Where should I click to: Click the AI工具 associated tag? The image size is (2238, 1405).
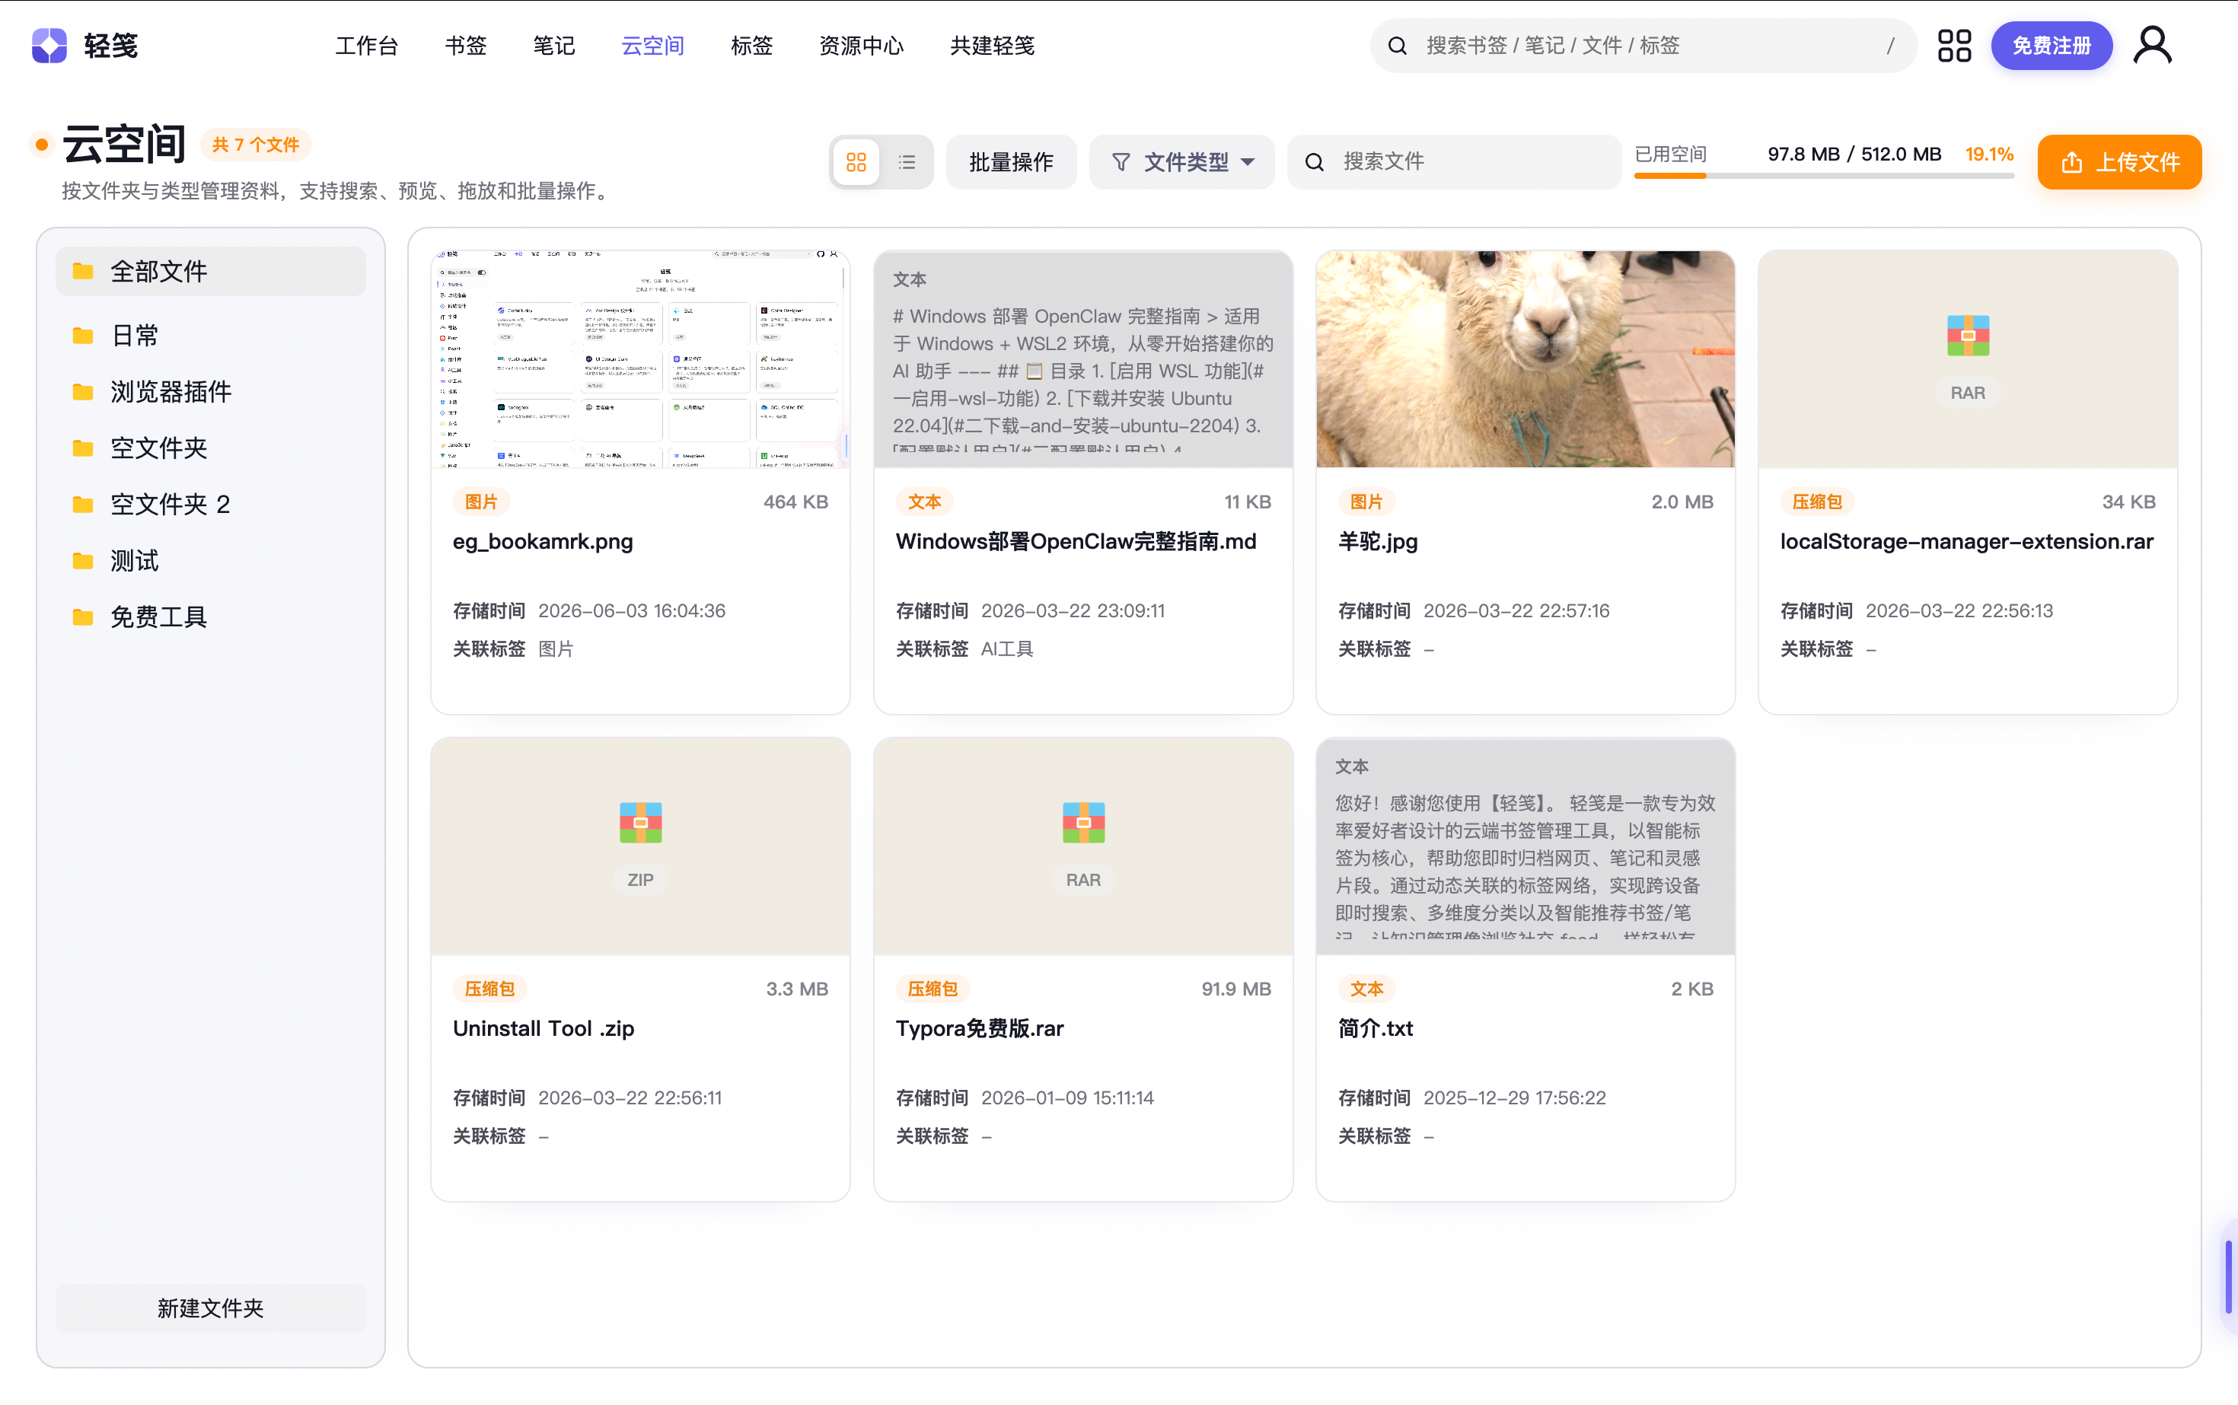point(1006,648)
